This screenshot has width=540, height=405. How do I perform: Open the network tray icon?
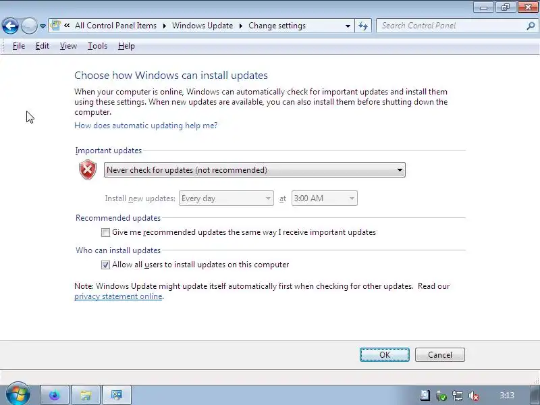tap(458, 396)
